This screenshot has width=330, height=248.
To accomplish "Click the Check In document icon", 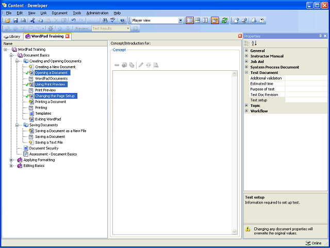I will [237, 21].
